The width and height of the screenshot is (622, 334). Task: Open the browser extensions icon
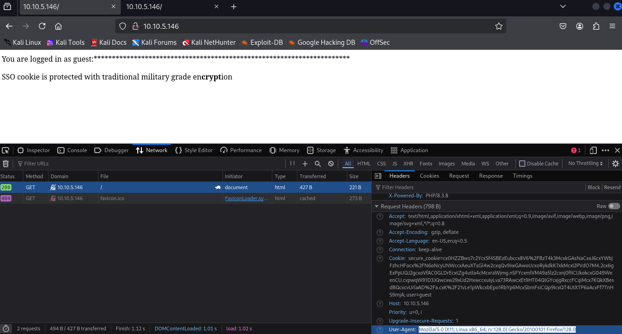pos(596,26)
